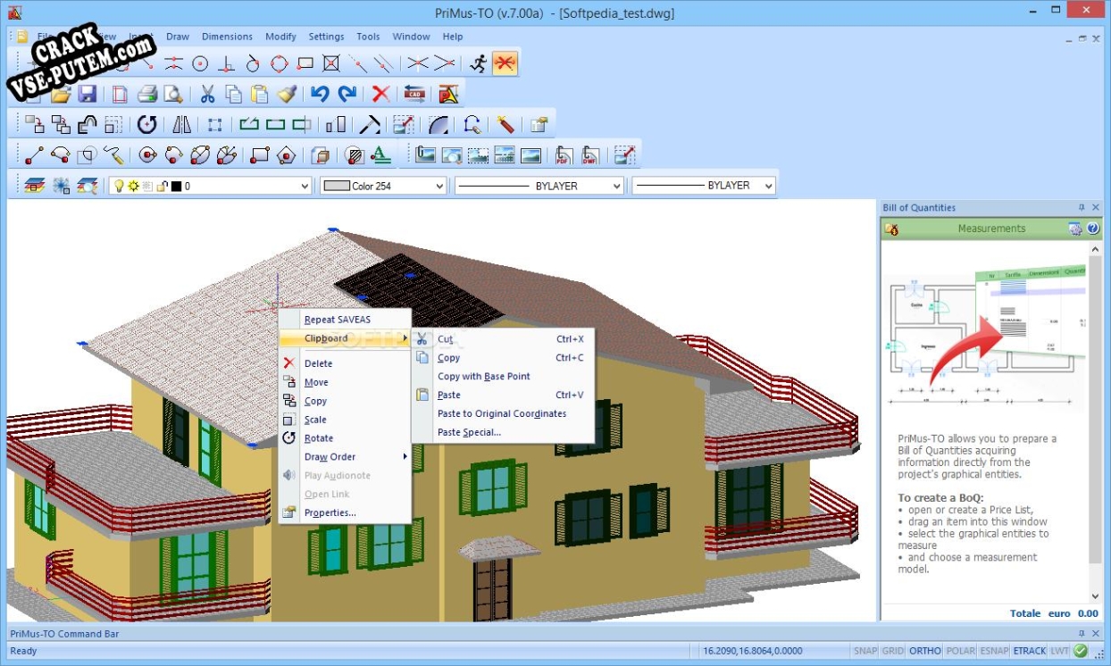The width and height of the screenshot is (1111, 666).
Task: Click the Save floppy disk icon
Action: click(x=87, y=94)
